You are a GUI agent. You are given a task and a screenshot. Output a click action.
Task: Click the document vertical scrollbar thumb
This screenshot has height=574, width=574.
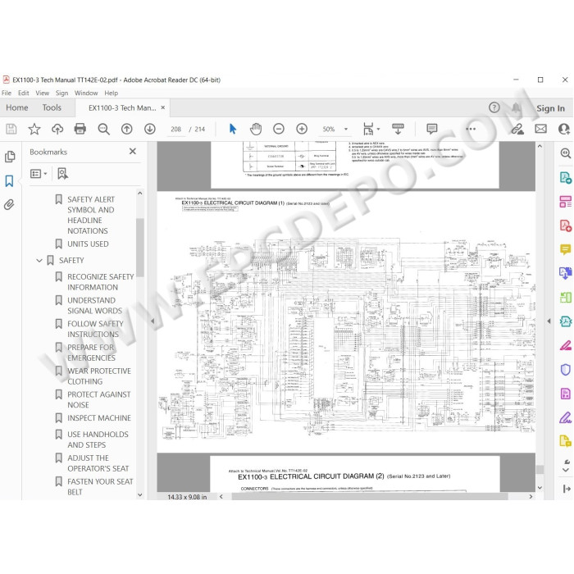tap(540, 469)
